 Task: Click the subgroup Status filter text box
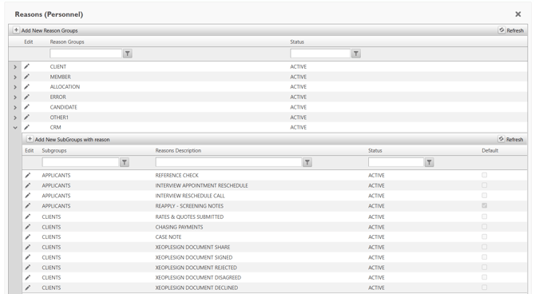[x=396, y=162]
